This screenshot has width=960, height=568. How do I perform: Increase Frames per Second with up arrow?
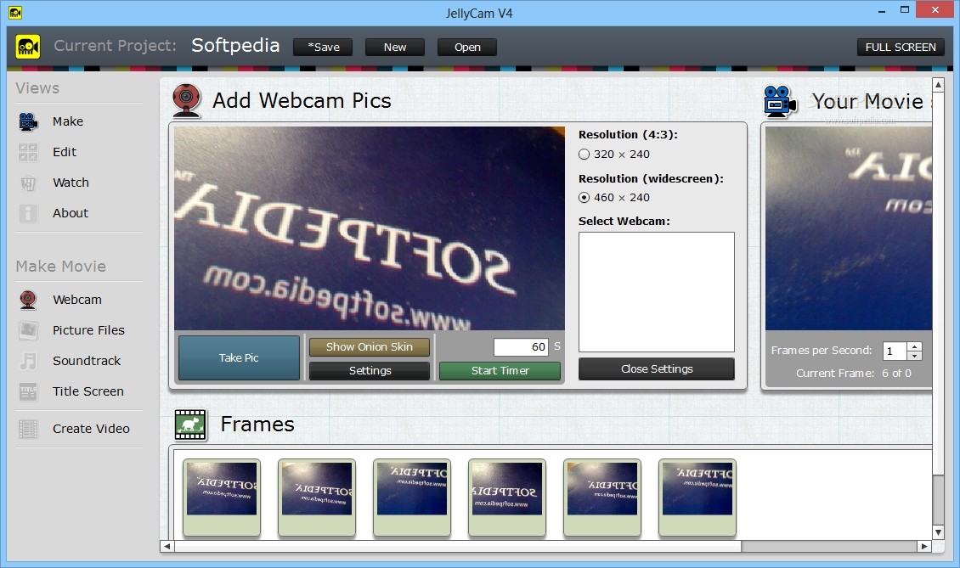tap(915, 346)
